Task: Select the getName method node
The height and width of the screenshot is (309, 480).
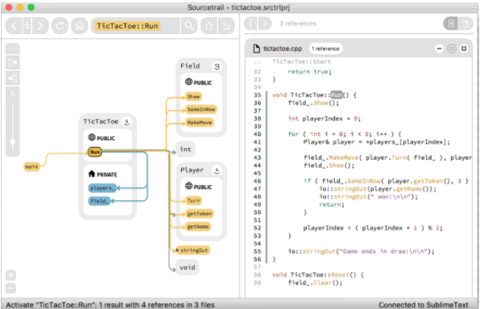Action: (x=198, y=227)
